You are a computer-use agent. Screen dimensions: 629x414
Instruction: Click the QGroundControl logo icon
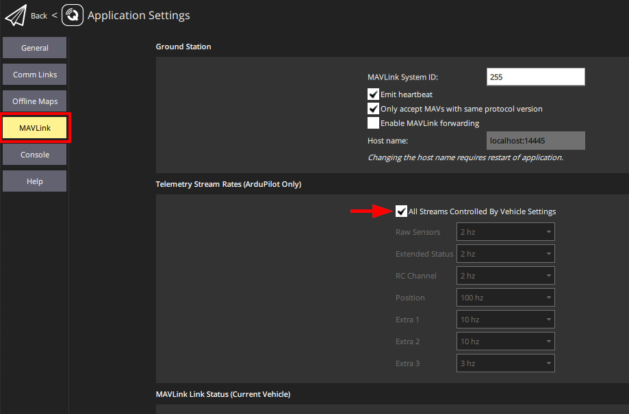[72, 14]
